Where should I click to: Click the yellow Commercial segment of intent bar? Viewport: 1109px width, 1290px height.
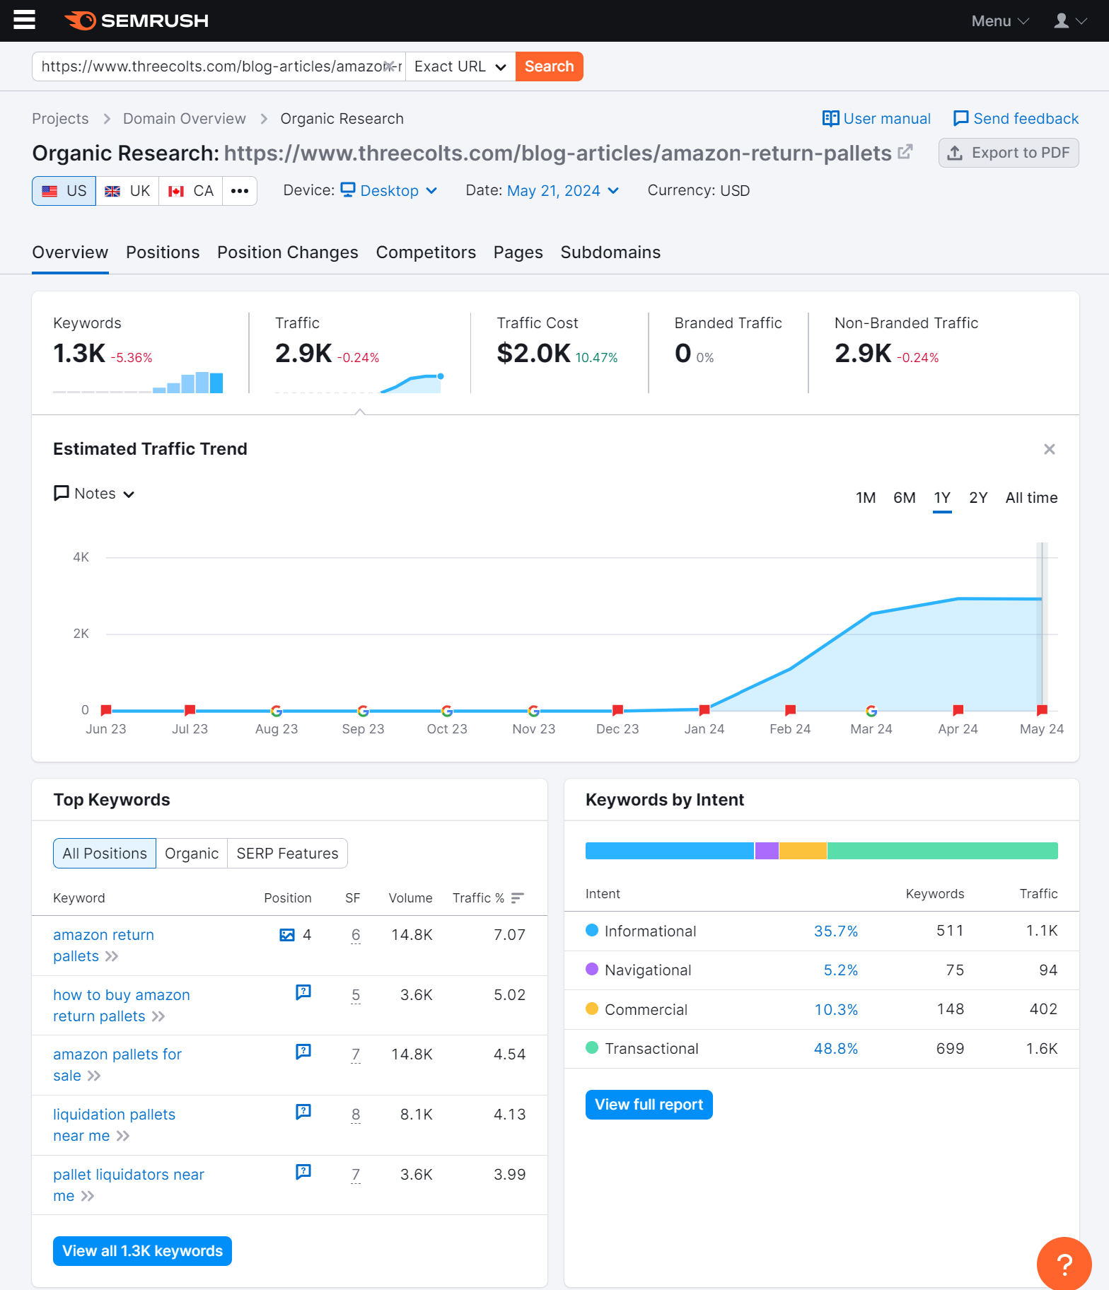803,851
